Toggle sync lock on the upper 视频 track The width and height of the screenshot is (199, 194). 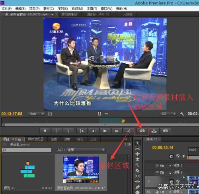(162, 166)
